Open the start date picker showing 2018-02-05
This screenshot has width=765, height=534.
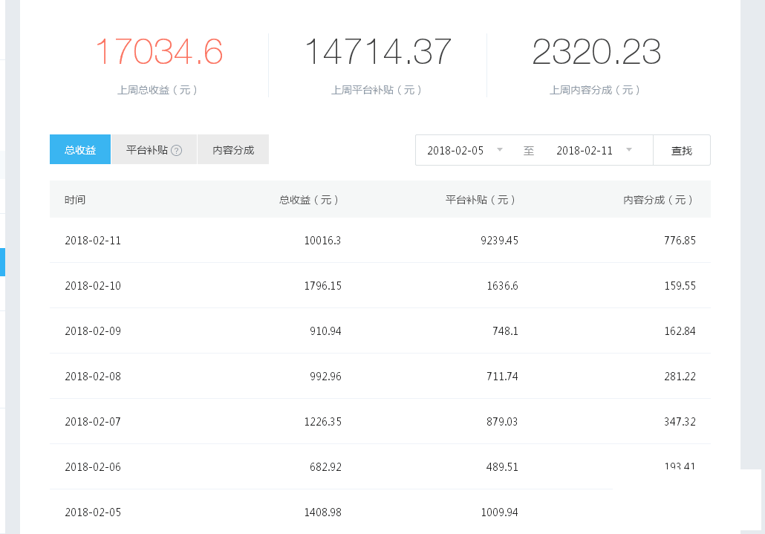pyautogui.click(x=456, y=150)
